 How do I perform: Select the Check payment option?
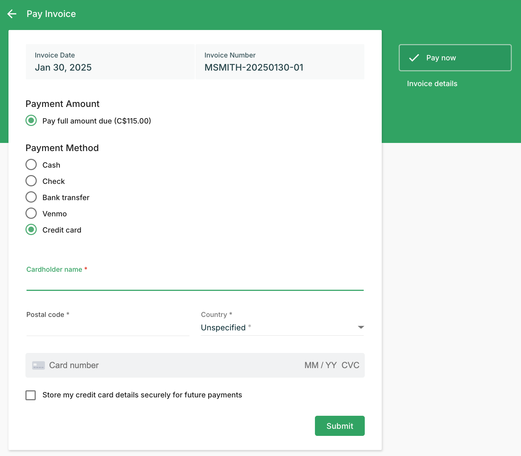[x=31, y=181]
